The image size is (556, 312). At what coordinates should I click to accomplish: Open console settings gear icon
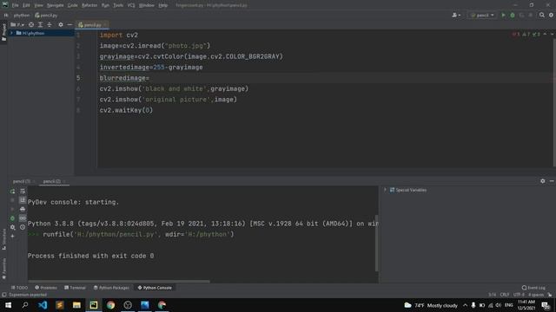(x=12, y=227)
